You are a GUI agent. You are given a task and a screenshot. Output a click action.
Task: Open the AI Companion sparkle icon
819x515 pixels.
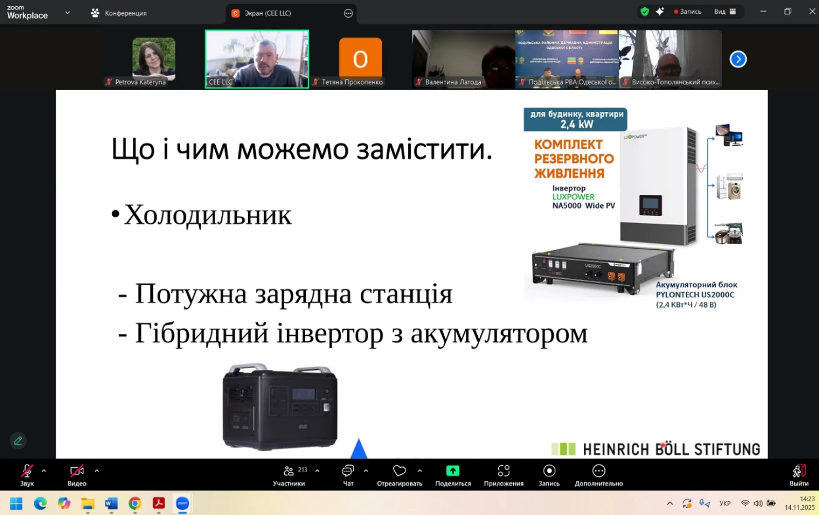[x=659, y=11]
